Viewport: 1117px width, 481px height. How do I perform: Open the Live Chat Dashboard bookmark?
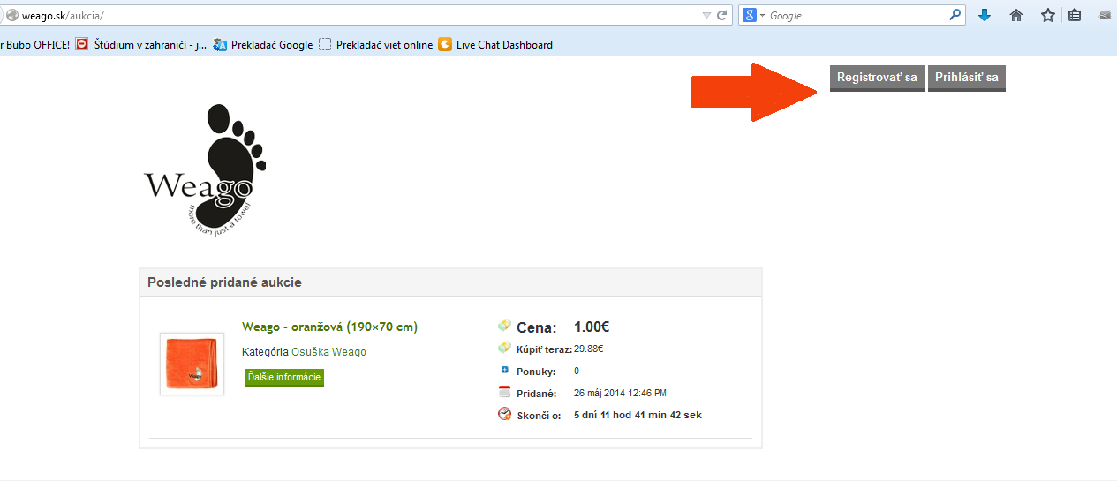point(495,45)
